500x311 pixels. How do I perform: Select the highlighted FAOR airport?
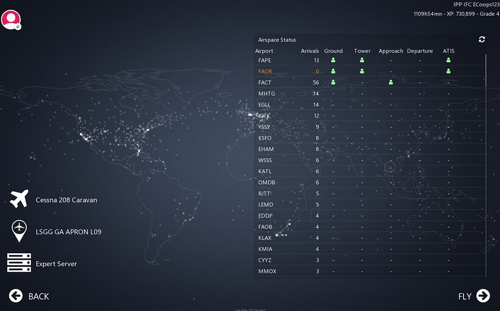point(370,71)
